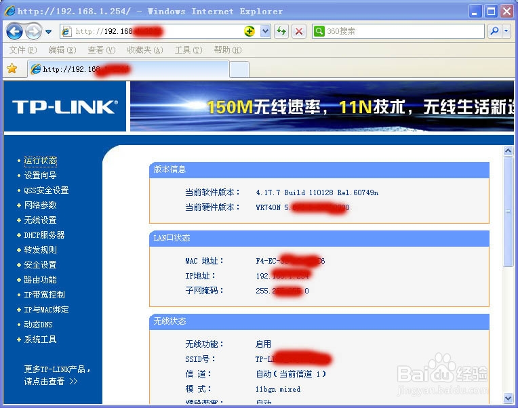Click the 360 search provider icon

click(319, 31)
